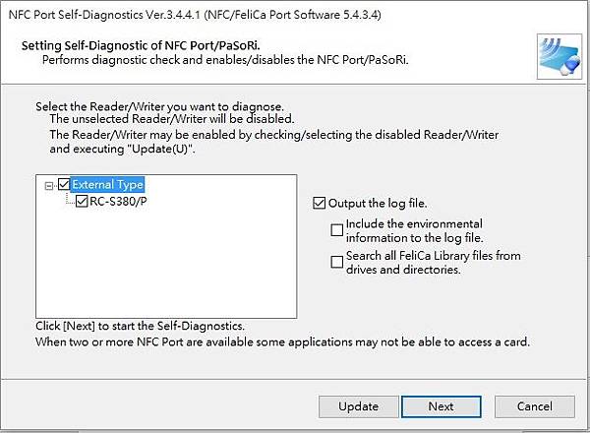Screen dimensions: 590x433
Task: Uncheck the RC-S380/P reader checkbox
Action: pos(82,203)
